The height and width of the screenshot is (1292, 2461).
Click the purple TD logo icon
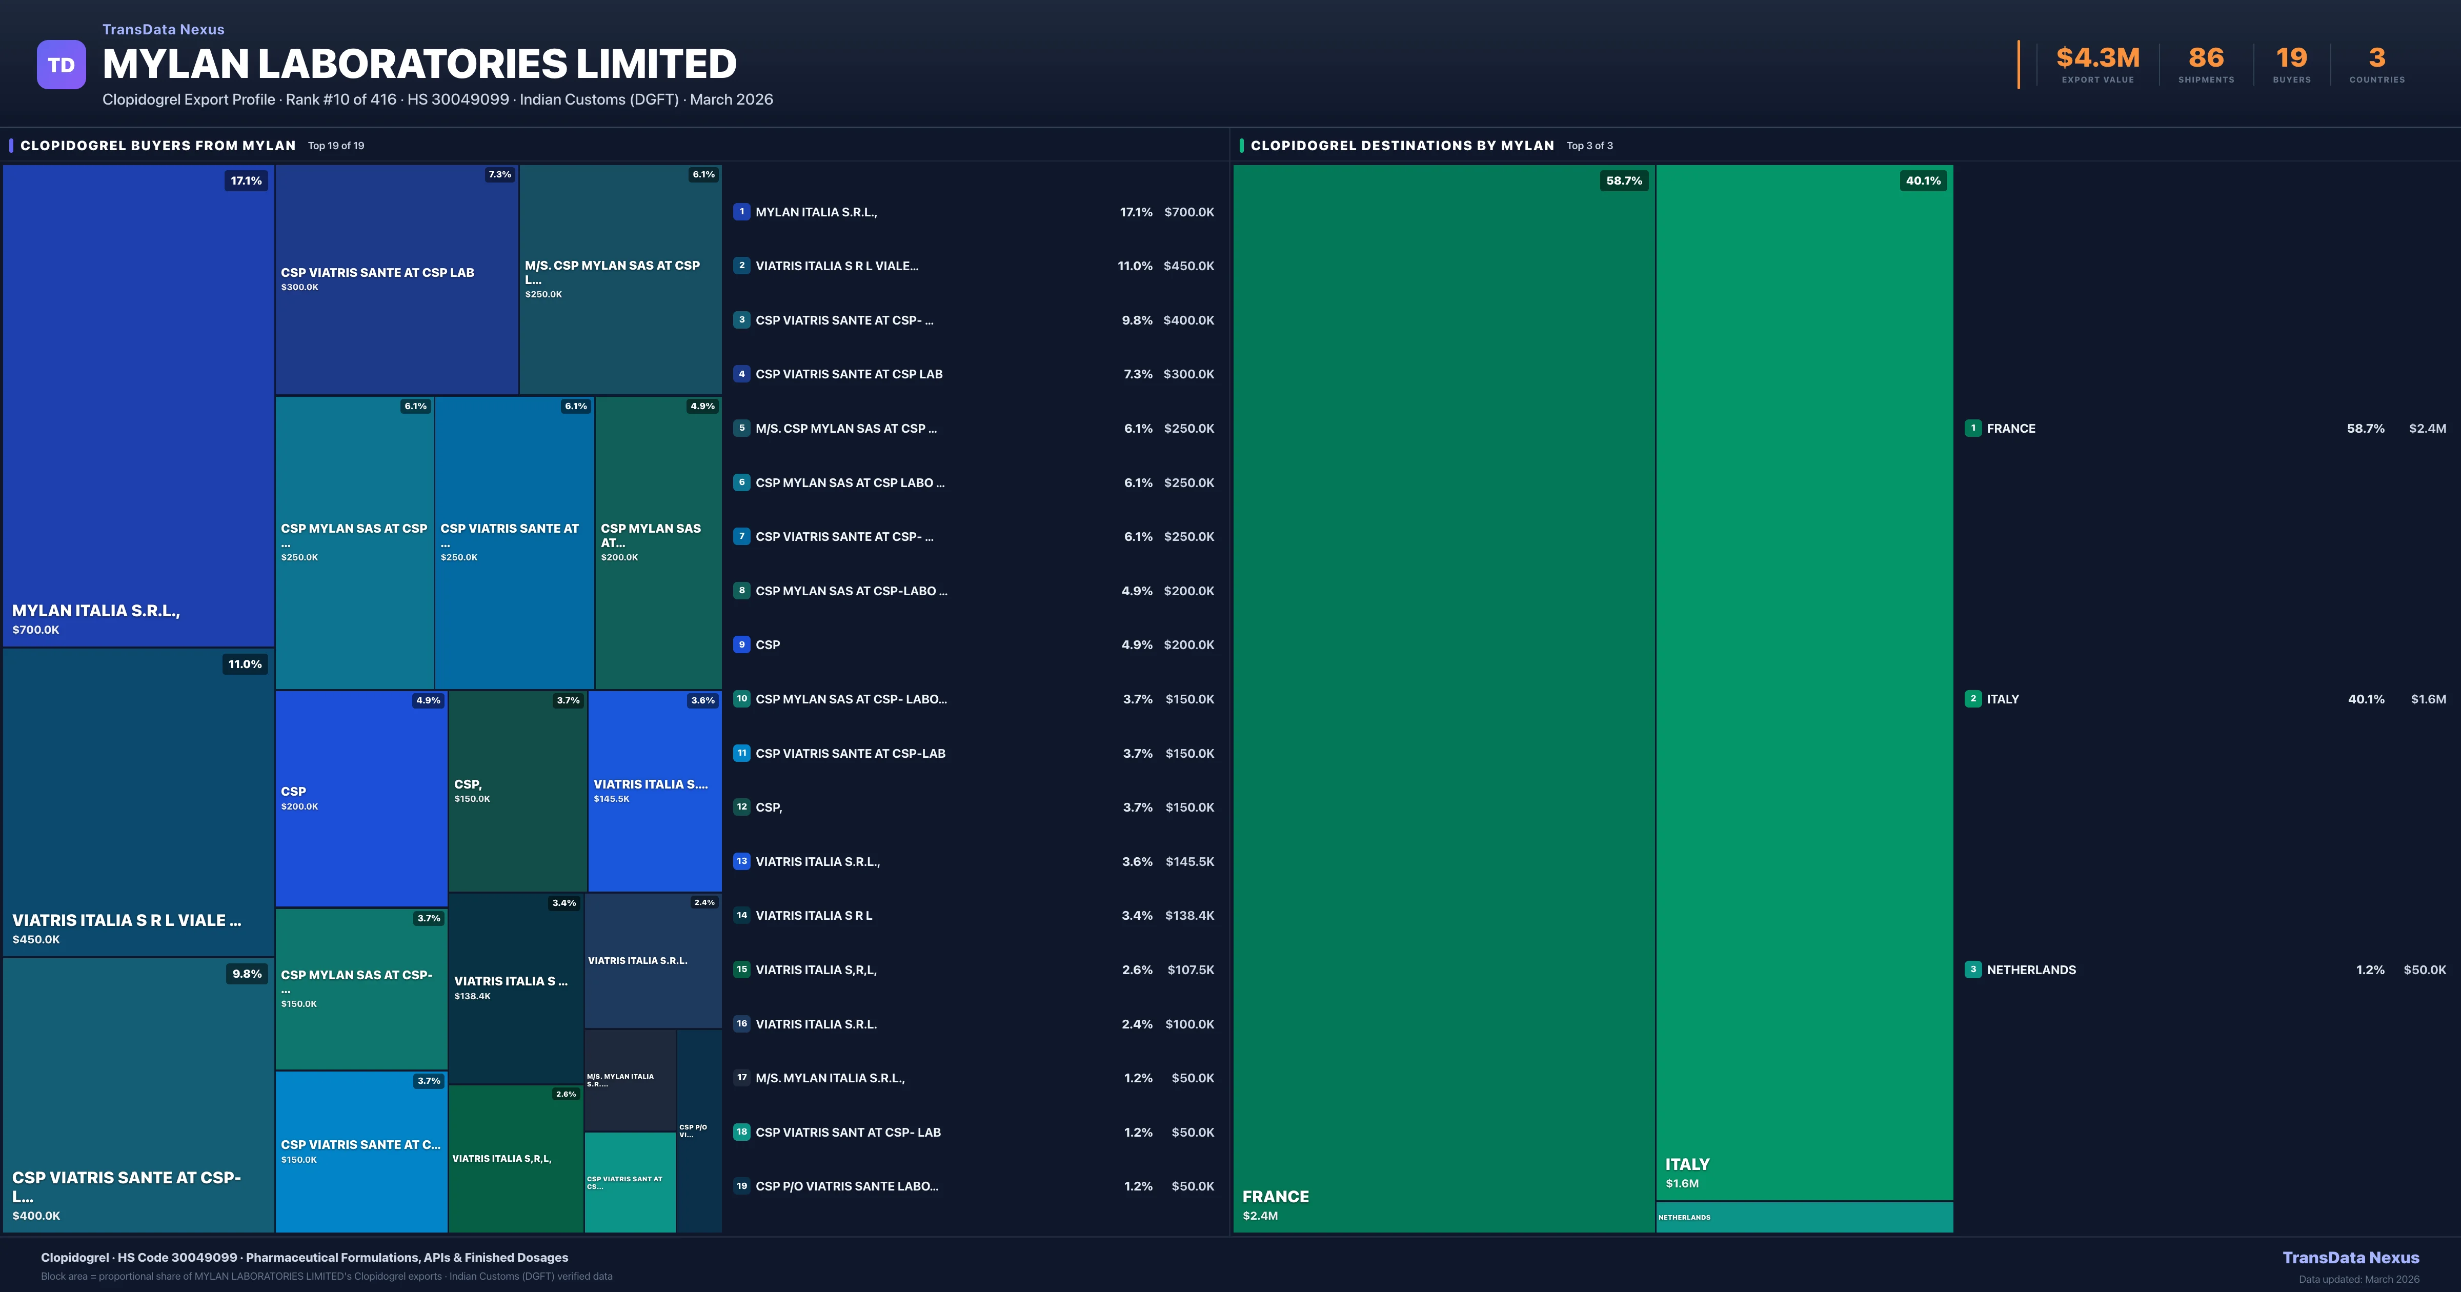click(x=61, y=65)
